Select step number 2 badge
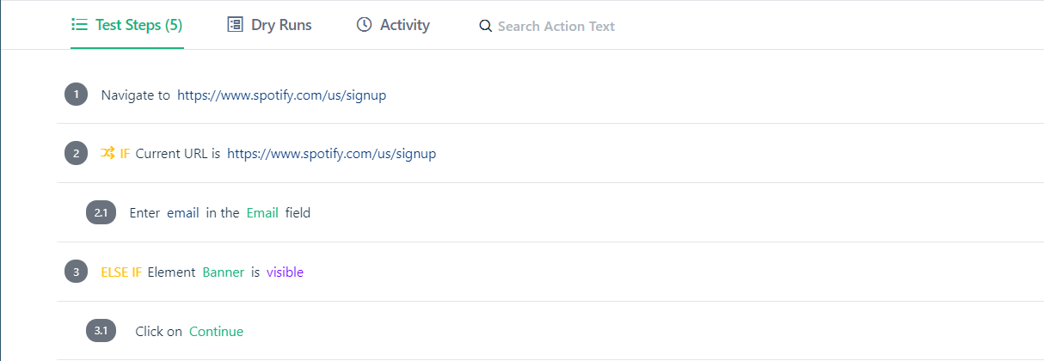The width and height of the screenshot is (1044, 361). tap(77, 154)
